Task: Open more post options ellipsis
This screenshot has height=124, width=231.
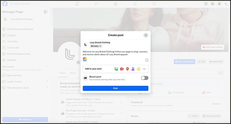Action: pos(144,69)
